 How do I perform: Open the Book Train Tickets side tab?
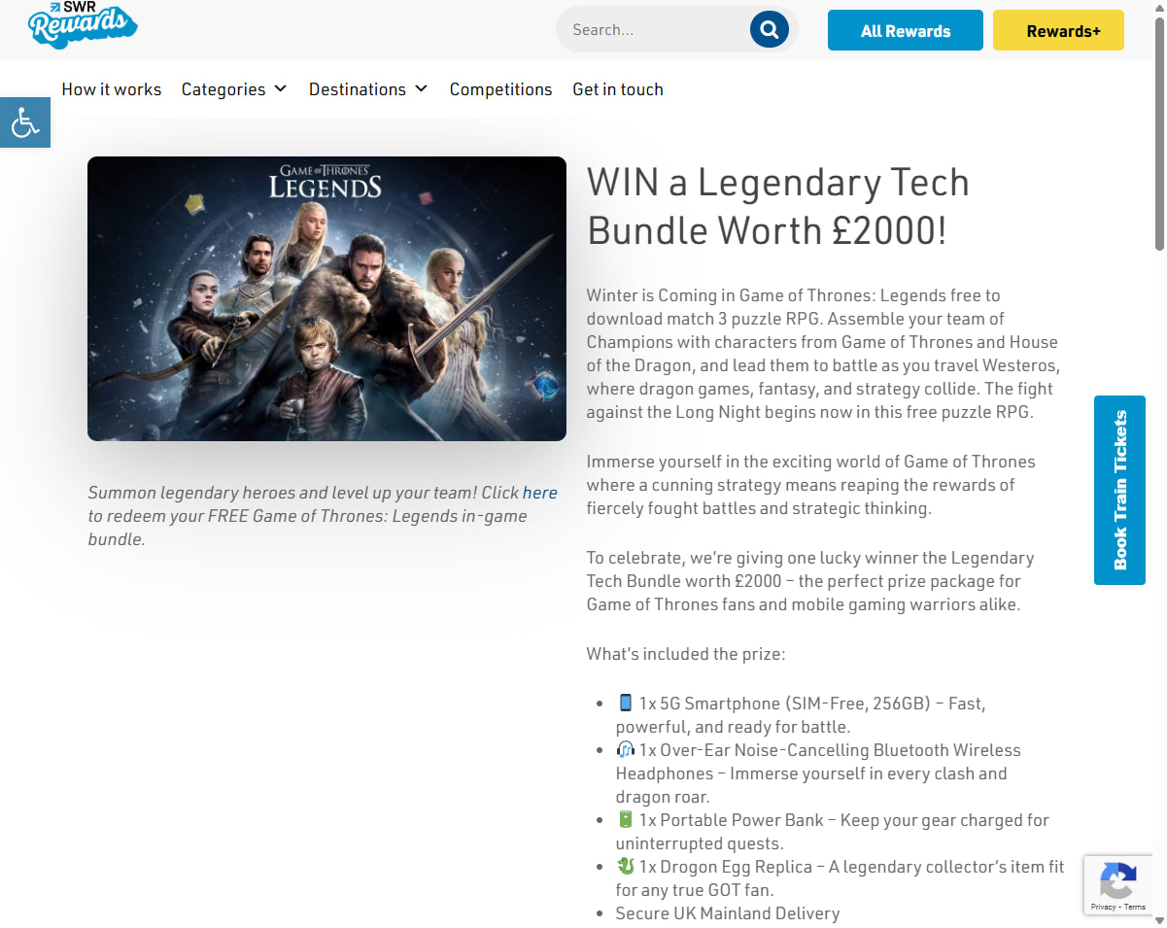point(1119,490)
